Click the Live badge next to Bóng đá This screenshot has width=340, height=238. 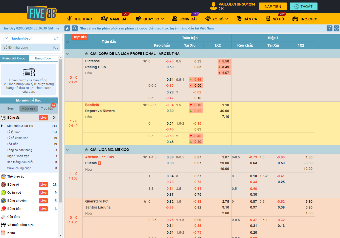[43, 118]
